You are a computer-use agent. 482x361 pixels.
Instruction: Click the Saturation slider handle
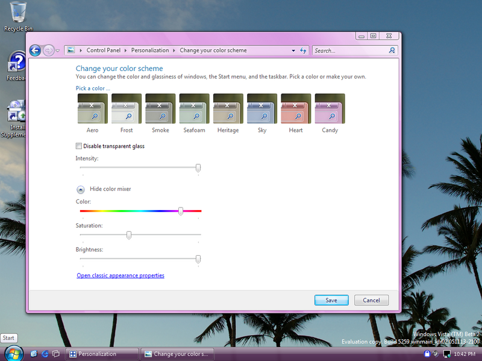coord(129,235)
